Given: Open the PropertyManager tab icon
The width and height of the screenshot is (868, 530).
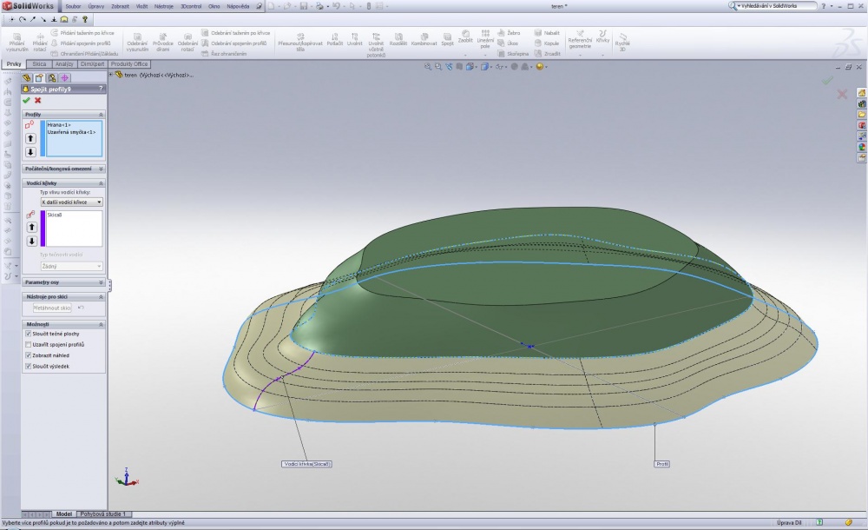Looking at the screenshot, I should pos(39,78).
